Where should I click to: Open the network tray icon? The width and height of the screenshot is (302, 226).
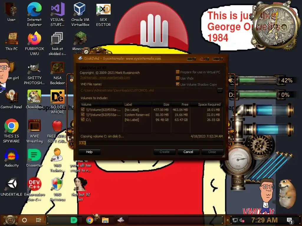click(235, 220)
